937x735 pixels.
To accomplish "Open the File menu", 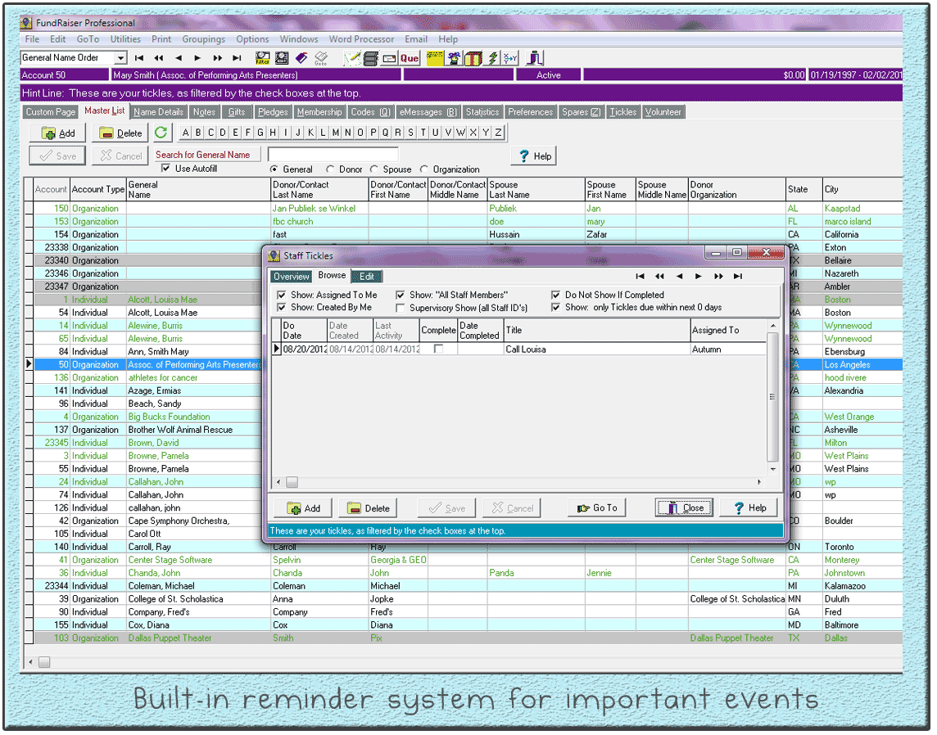I will pos(32,39).
